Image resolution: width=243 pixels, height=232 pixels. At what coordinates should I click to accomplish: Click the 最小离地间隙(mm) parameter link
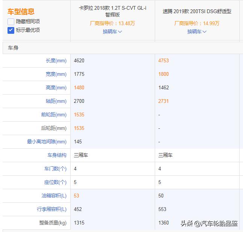point(47,142)
